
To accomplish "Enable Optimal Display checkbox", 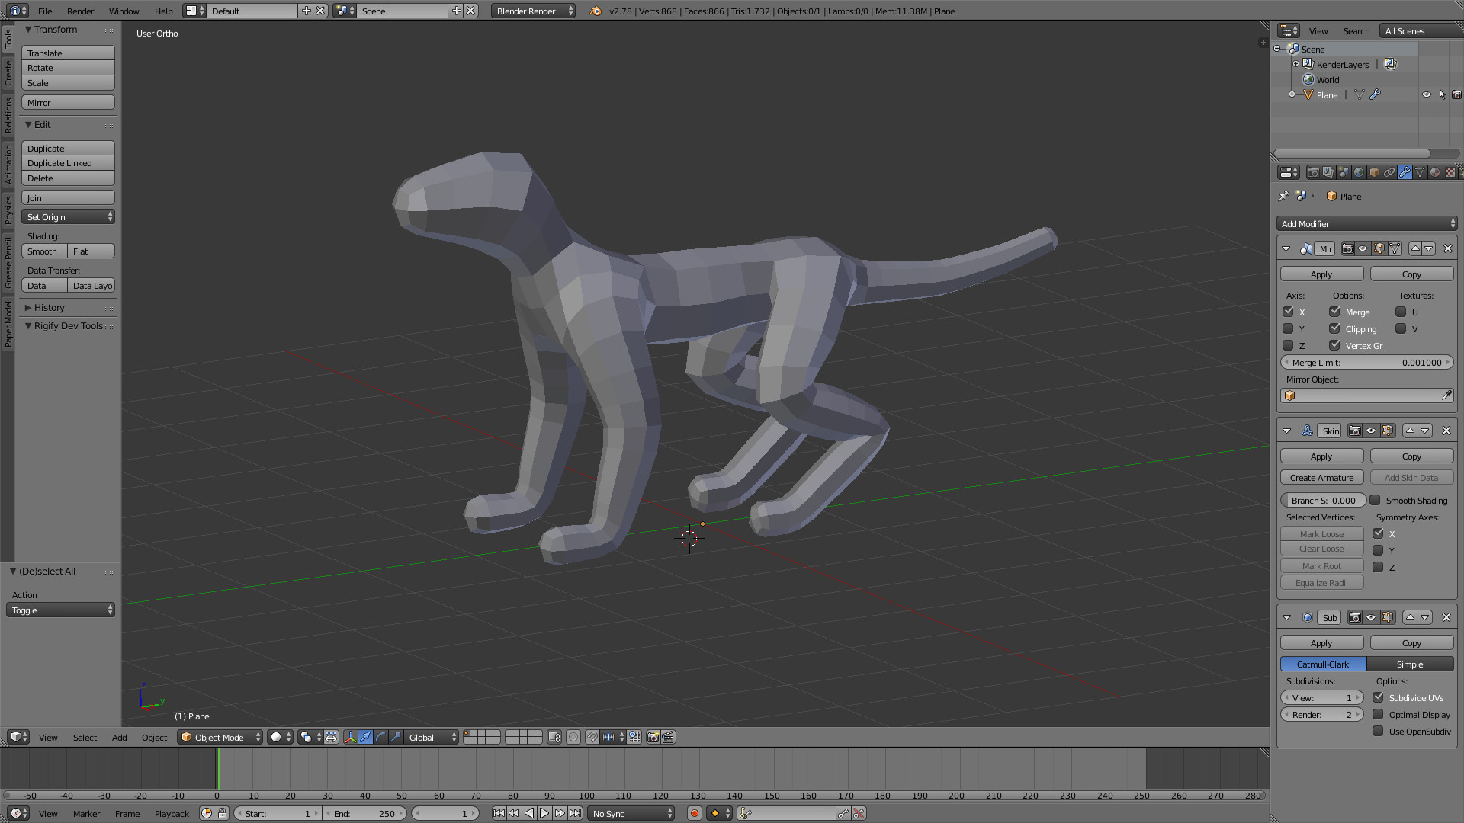I will [1378, 714].
